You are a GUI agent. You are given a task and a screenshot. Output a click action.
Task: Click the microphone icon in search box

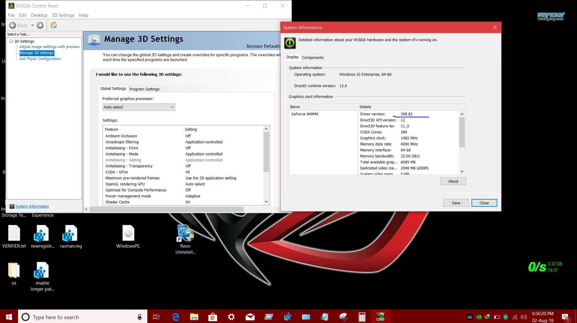point(140,317)
